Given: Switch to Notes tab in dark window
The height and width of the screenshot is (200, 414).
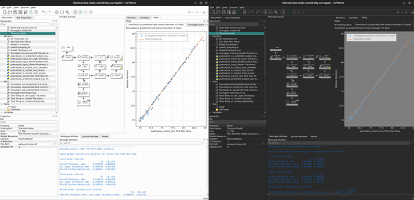Looking at the screenshot, I should (314, 137).
